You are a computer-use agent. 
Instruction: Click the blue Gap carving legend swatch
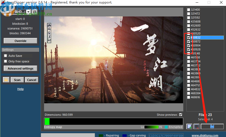point(125,135)
